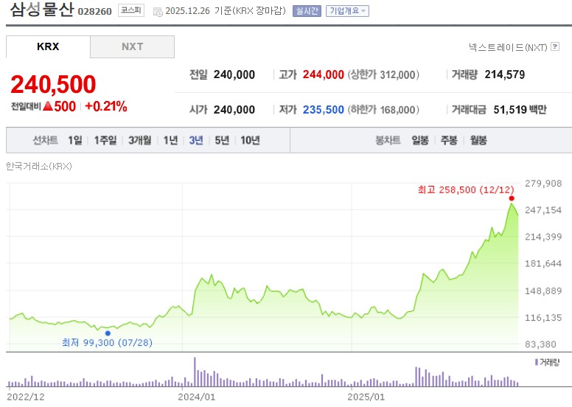The height and width of the screenshot is (407, 572).
Task: Click the 2024/01 axis date label
Action: (197, 397)
